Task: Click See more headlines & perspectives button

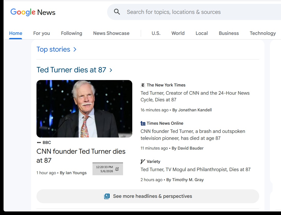Action: coord(148,196)
